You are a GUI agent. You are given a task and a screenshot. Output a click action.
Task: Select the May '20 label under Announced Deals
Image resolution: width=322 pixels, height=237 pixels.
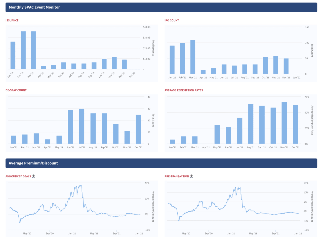tap(27, 233)
